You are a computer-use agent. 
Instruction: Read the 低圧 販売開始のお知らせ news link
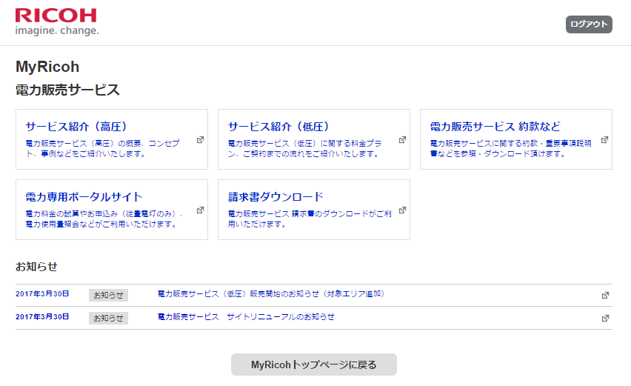(x=271, y=294)
